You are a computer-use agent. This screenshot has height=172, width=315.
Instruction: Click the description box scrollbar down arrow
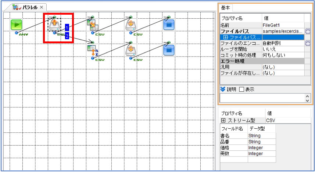click(x=307, y=100)
